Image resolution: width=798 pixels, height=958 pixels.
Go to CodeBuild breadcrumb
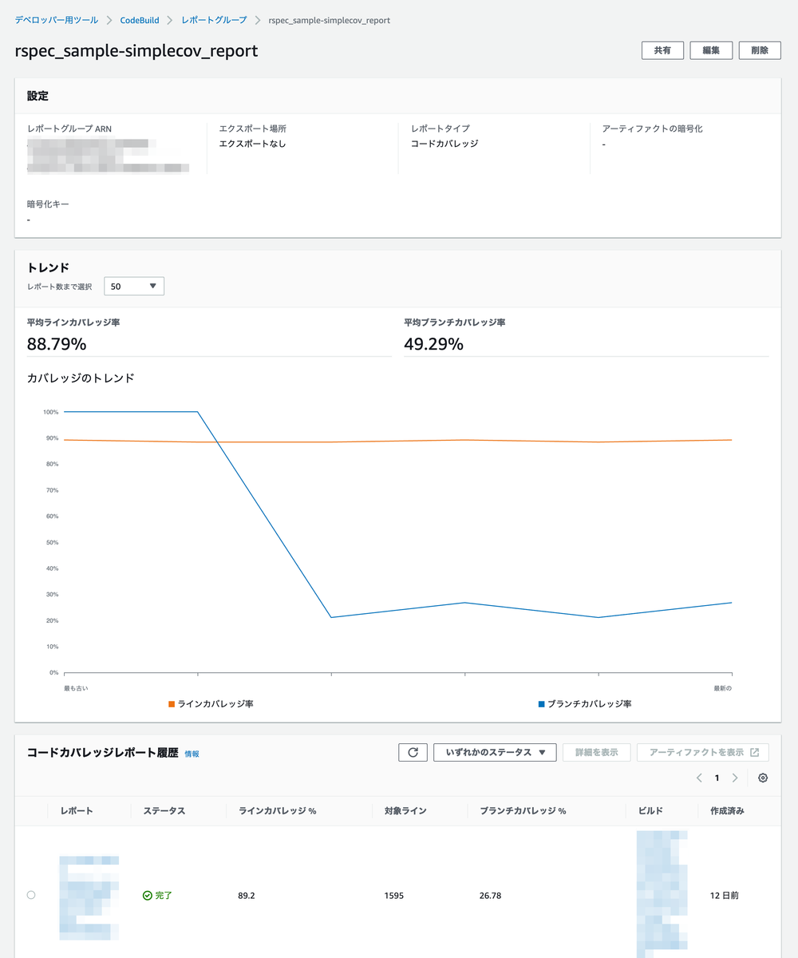139,19
